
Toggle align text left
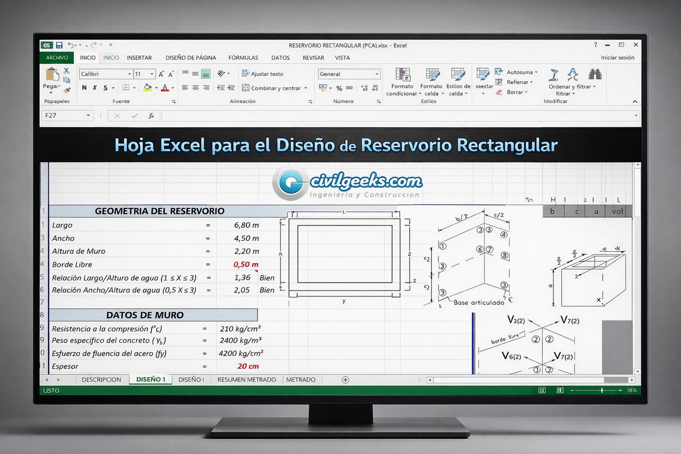[185, 88]
